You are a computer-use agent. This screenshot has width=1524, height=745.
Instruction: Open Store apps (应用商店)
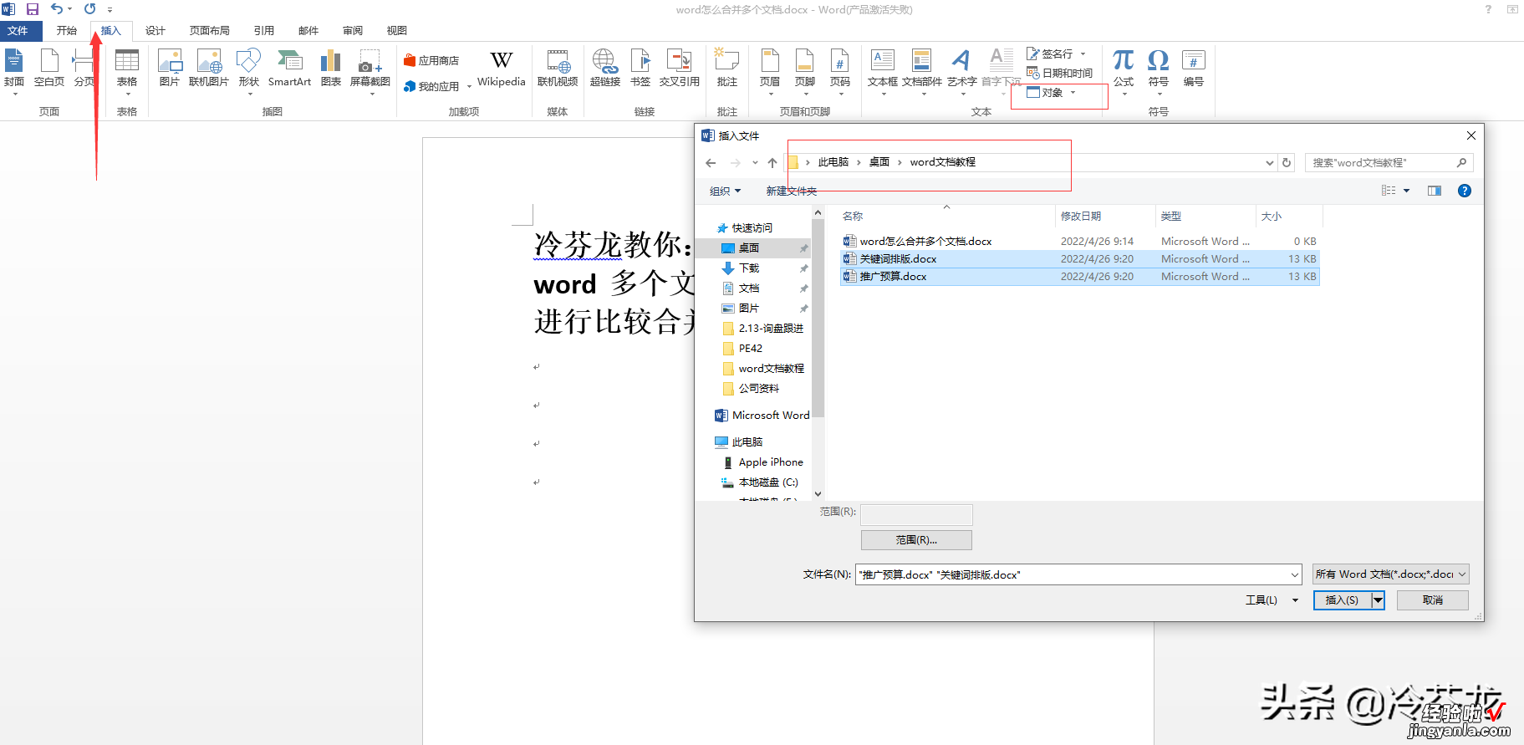coord(431,60)
